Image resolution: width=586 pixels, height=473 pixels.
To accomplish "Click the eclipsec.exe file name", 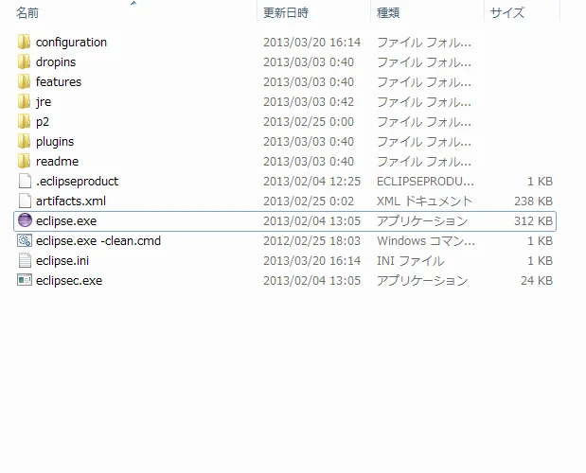I will (69, 280).
